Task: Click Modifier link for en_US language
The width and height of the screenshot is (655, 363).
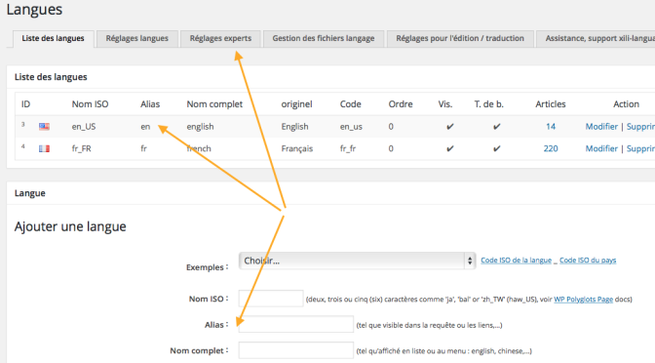Action: [601, 126]
